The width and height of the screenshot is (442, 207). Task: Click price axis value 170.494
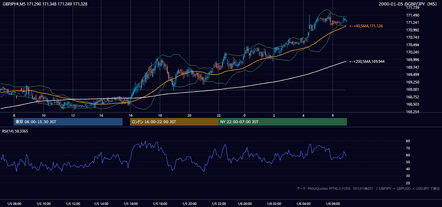pos(412,45)
